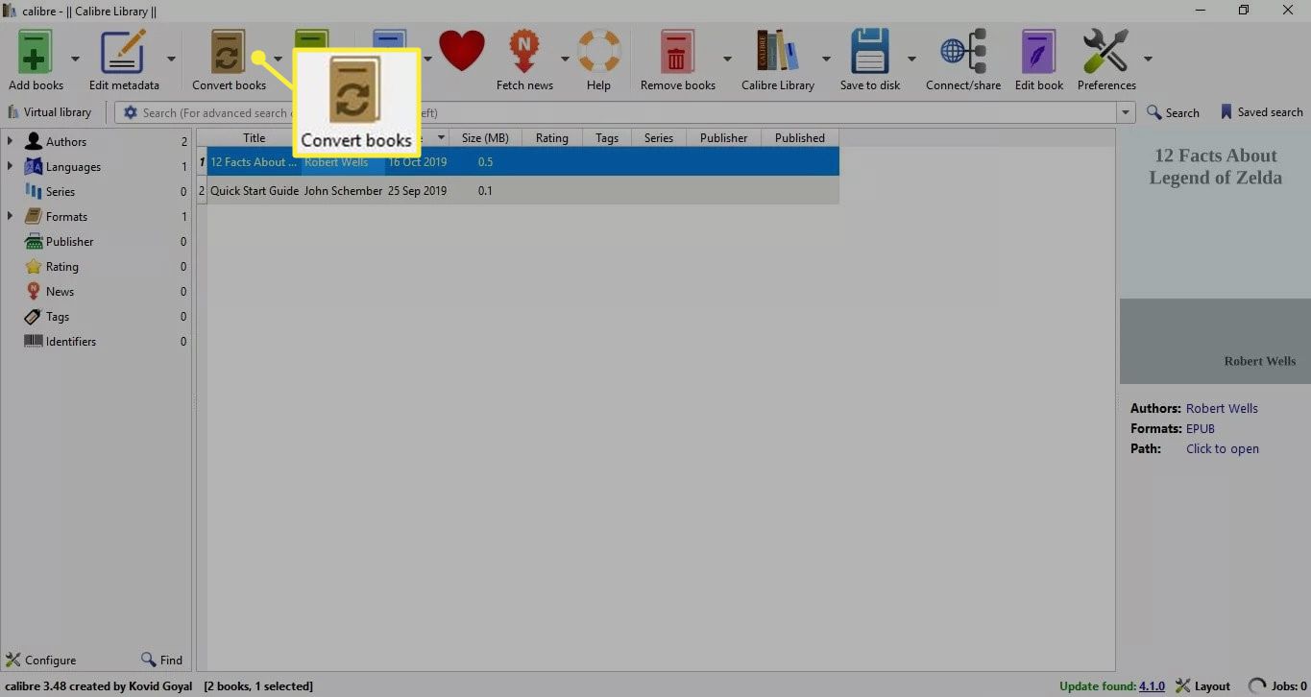Click the Save to disk floppy icon
Image resolution: width=1311 pixels, height=697 pixels.
(870, 51)
